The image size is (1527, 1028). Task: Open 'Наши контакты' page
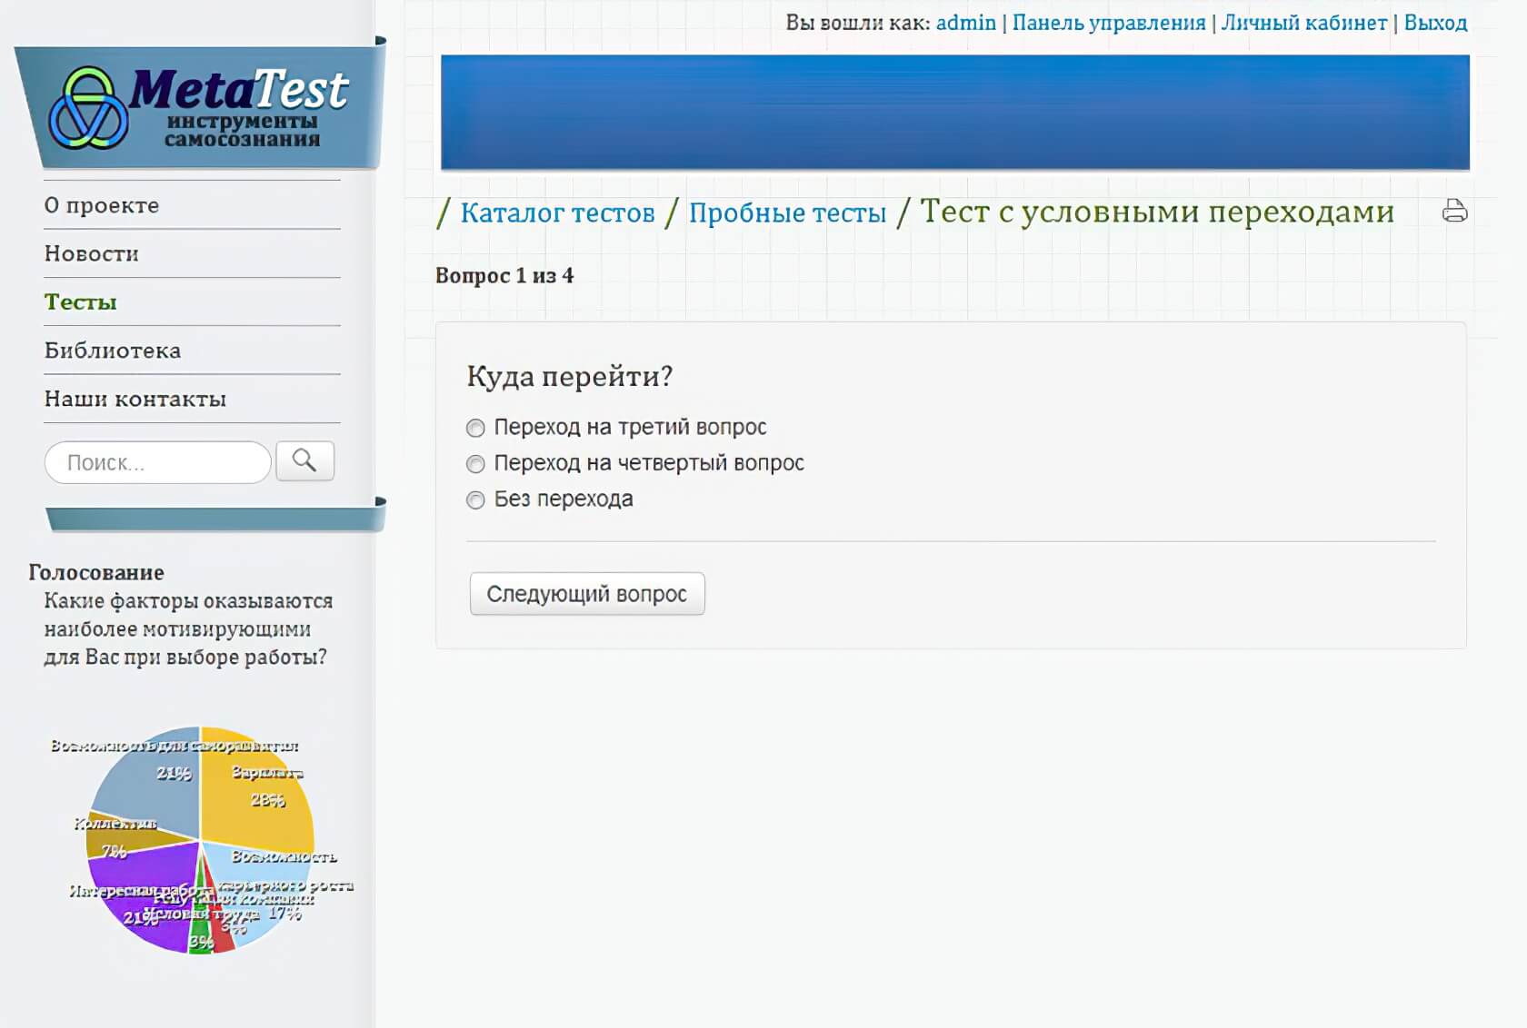(x=135, y=399)
